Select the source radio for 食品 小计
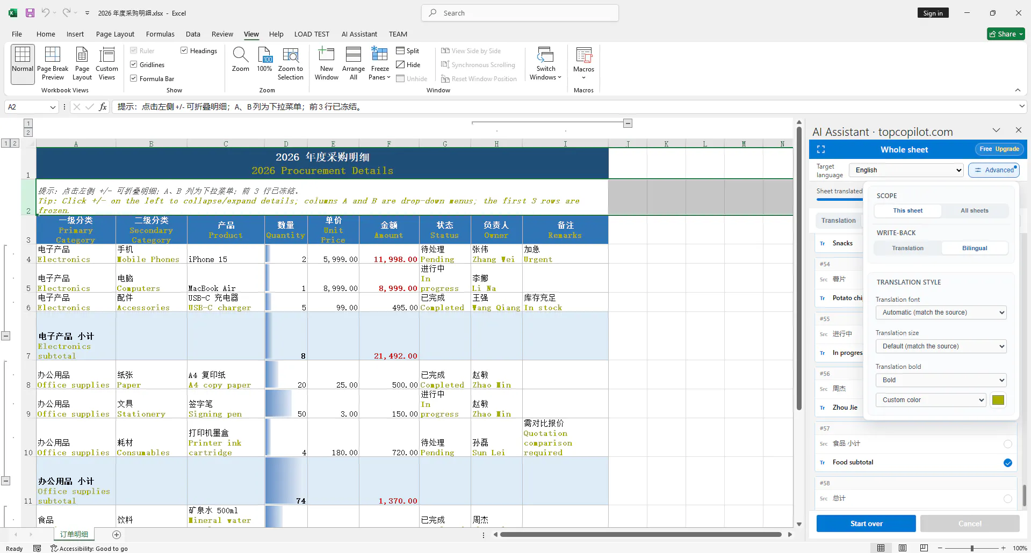Image resolution: width=1031 pixels, height=553 pixels. pos(1008,444)
